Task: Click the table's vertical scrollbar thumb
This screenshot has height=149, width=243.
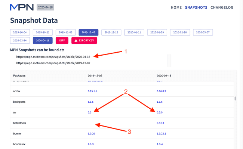Action: pyautogui.click(x=235, y=99)
